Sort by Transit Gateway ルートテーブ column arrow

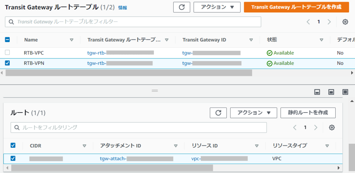(167, 40)
